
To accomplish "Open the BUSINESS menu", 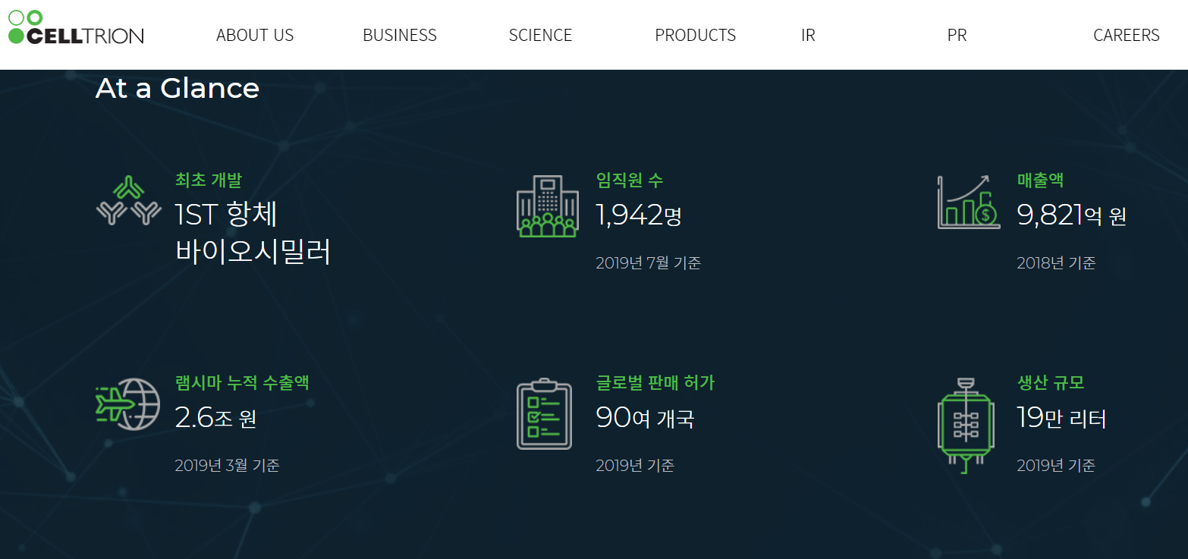I will [x=400, y=35].
